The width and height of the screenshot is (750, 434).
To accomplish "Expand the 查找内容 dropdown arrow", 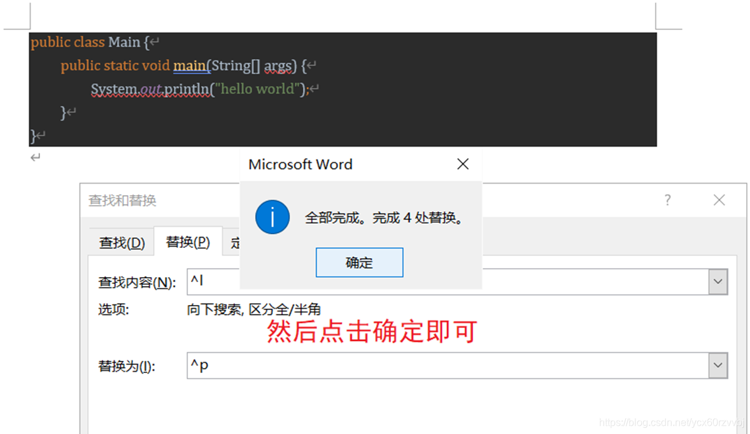I will [x=718, y=281].
